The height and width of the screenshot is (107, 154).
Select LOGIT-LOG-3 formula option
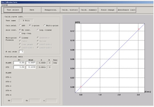coord(38,48)
